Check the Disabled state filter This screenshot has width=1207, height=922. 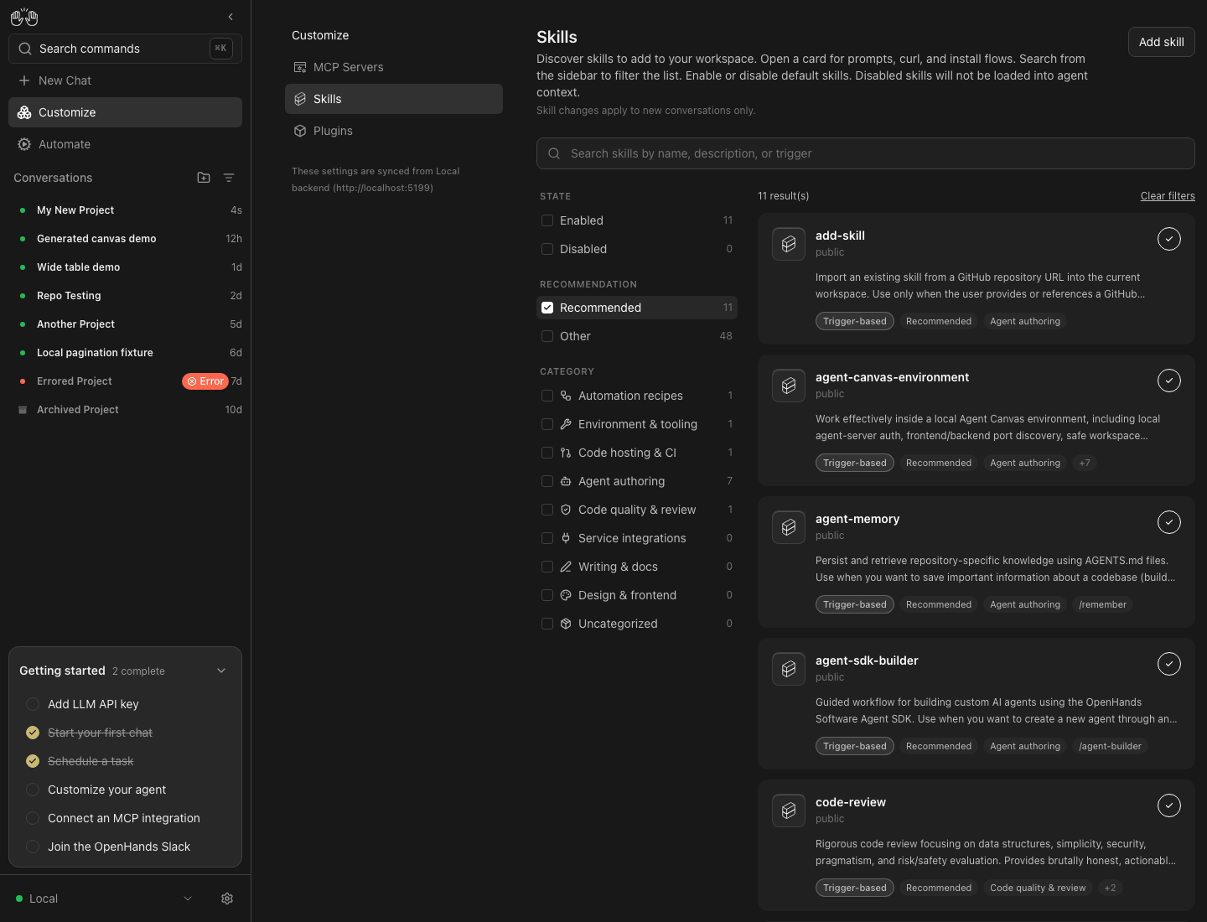[x=547, y=249]
